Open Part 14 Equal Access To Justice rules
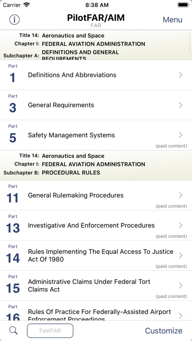This screenshot has width=192, height=341. click(96, 256)
